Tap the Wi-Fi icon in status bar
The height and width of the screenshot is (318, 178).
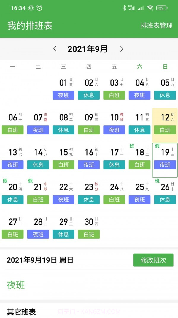(150, 8)
